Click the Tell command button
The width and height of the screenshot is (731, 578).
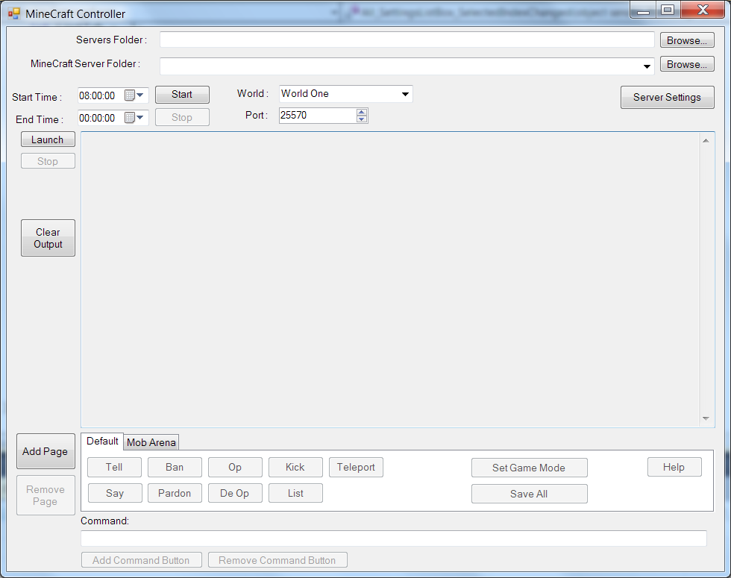(x=114, y=467)
